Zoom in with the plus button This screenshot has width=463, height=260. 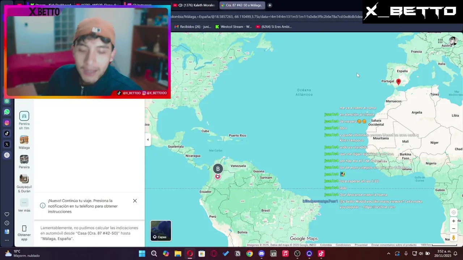tap(454, 221)
